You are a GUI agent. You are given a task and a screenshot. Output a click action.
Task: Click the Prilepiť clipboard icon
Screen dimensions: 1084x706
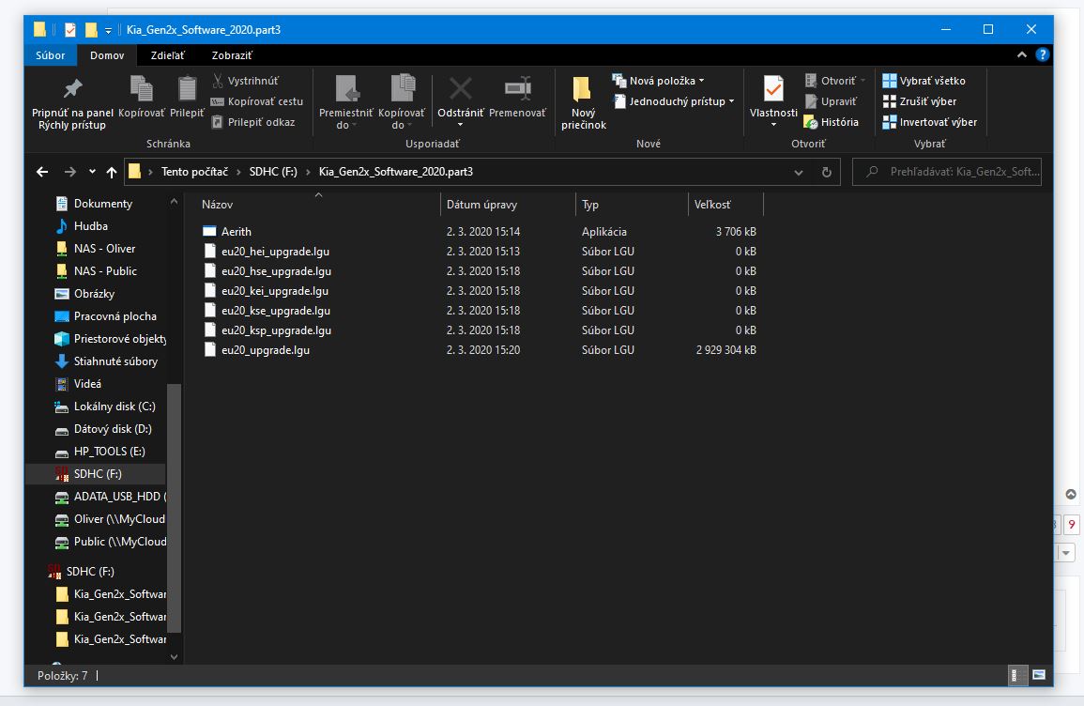click(187, 88)
